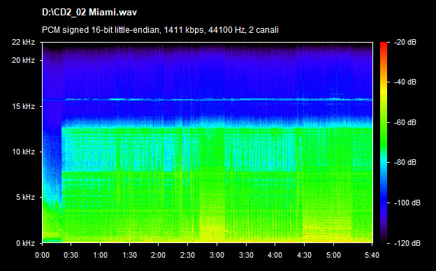
Task: Click the thin horizontal tone line near 15.7 kHz
Action: (x=207, y=99)
